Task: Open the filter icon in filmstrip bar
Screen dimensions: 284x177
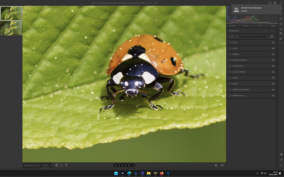Action: [66, 165]
